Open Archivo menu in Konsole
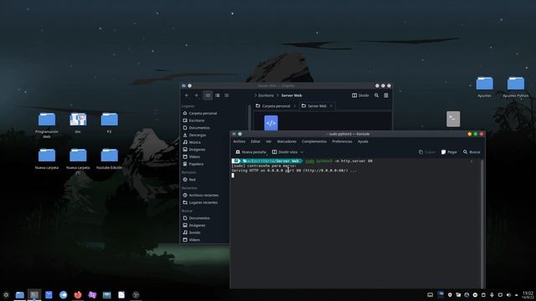This screenshot has height=301, width=536. (x=240, y=141)
